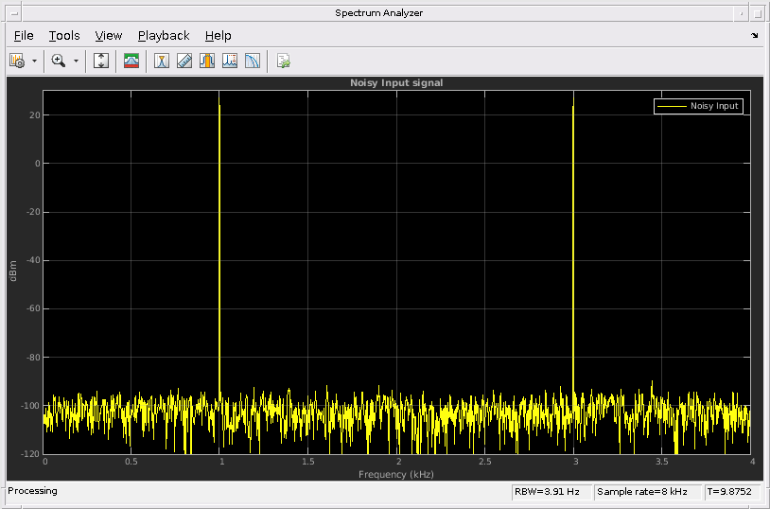The image size is (770, 509).
Task: Click the distortion measurements icon
Action: point(230,61)
